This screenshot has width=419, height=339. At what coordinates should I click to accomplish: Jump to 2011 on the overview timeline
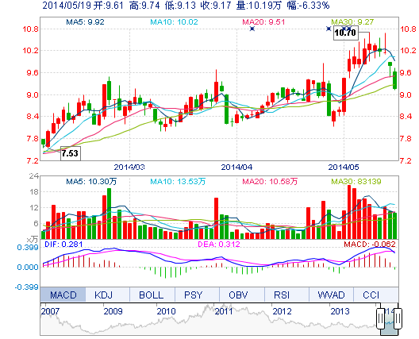[x=224, y=311]
